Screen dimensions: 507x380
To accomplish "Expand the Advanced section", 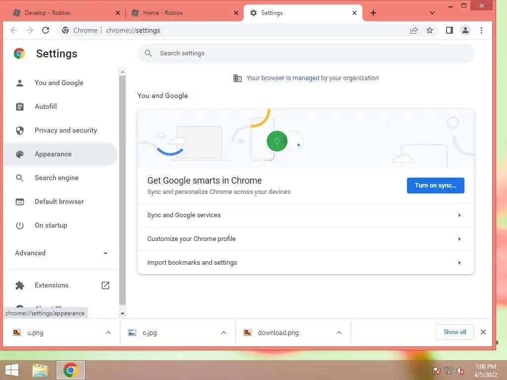I will (60, 253).
